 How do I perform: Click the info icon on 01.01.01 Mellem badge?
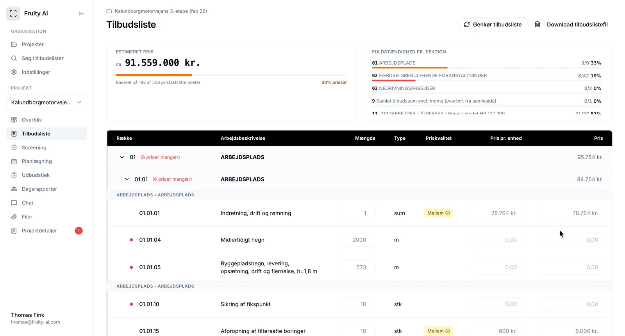(448, 213)
